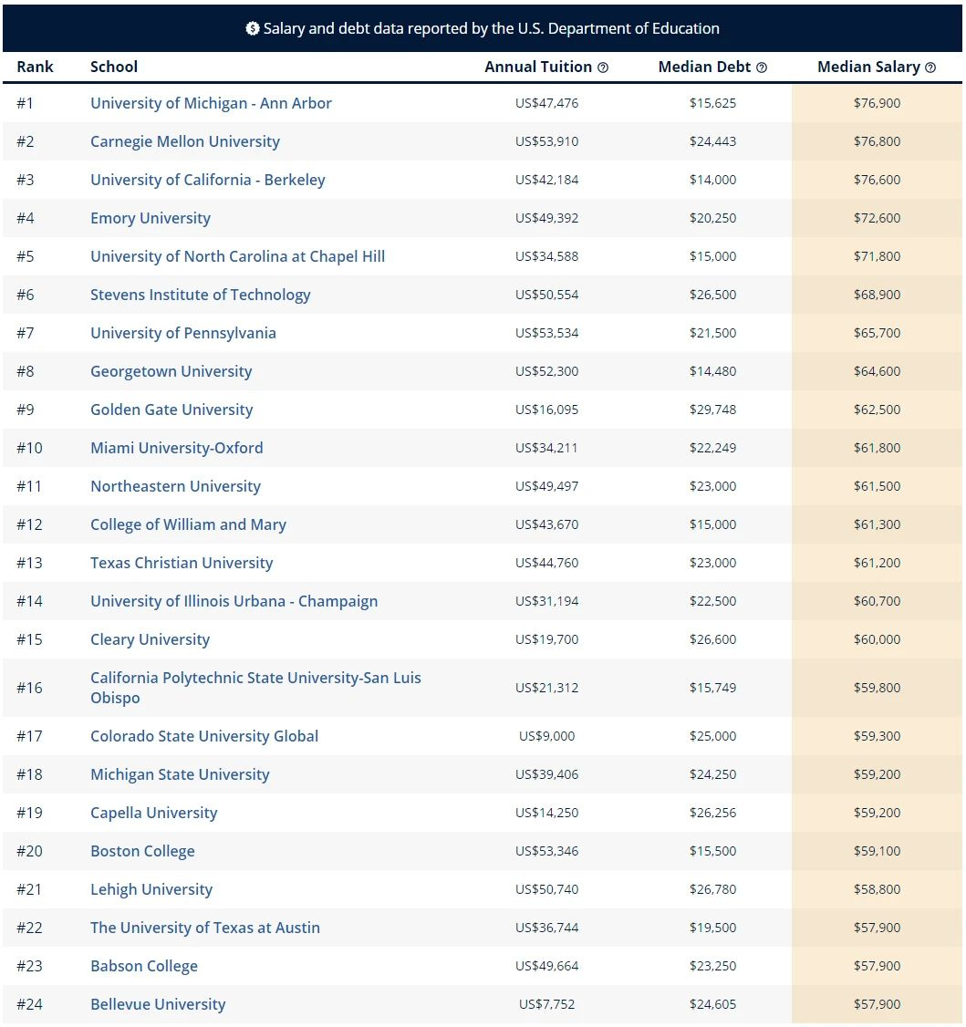
Task: Select Texas Christian University
Action: click(x=182, y=563)
